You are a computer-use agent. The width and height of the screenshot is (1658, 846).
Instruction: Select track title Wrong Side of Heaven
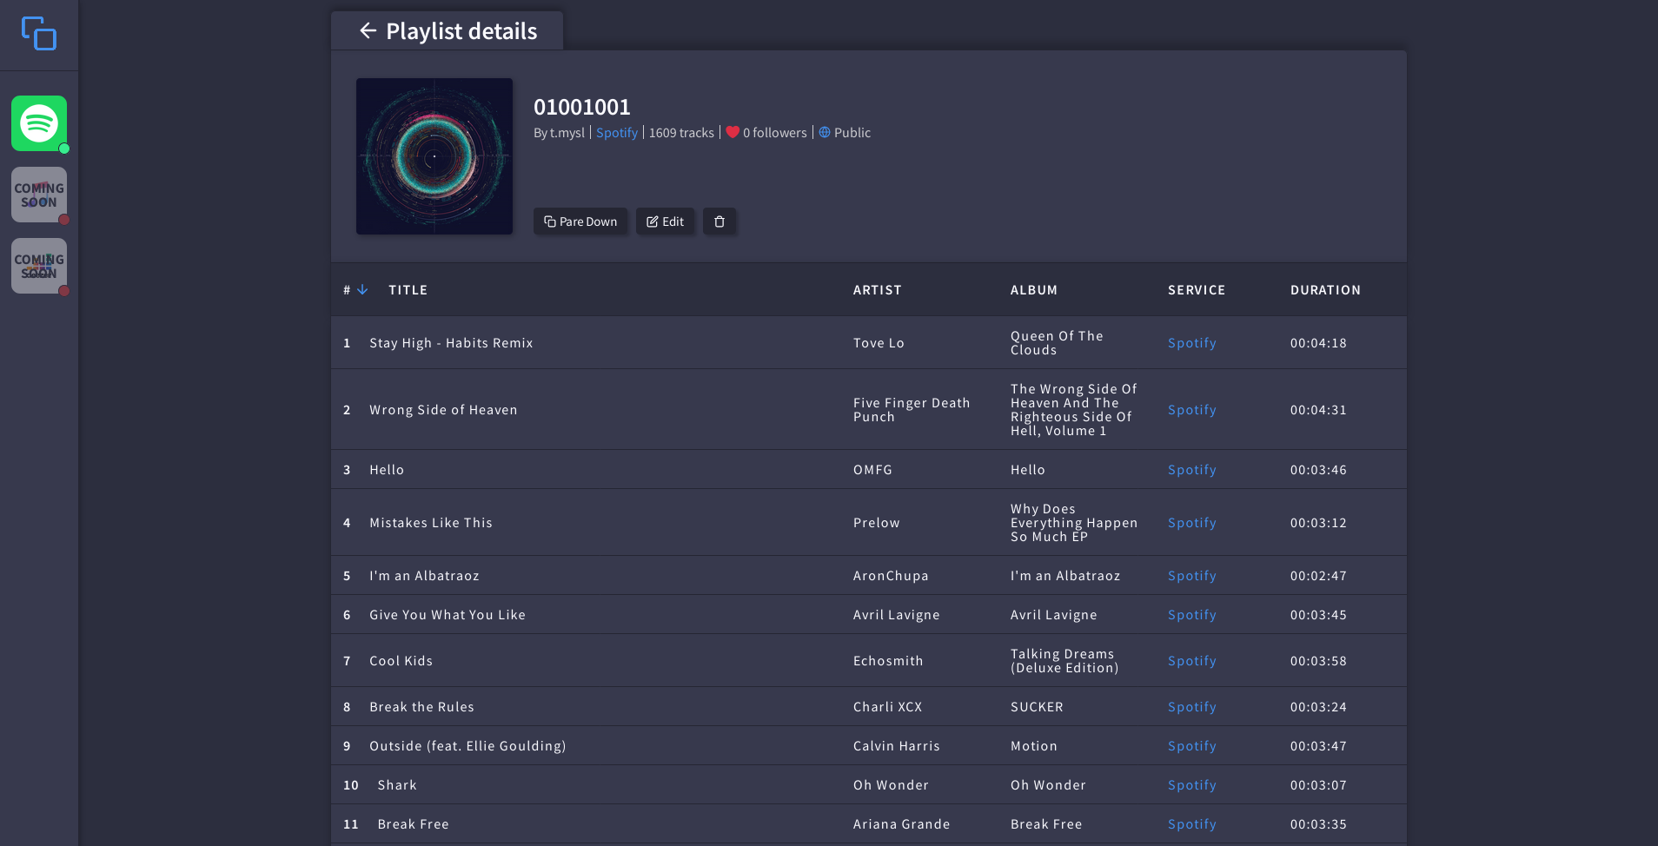(x=443, y=410)
